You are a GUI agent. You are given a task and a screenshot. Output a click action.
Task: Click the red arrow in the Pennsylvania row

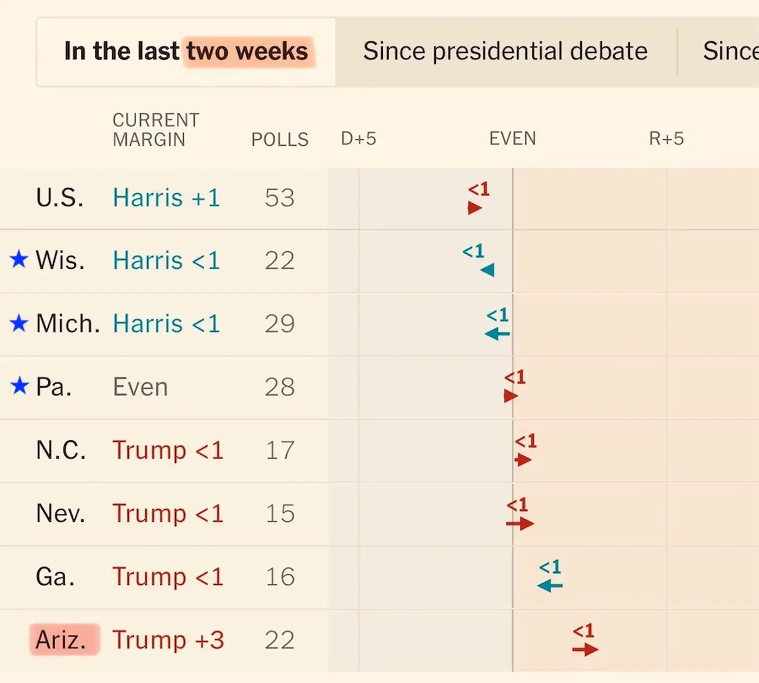[511, 396]
